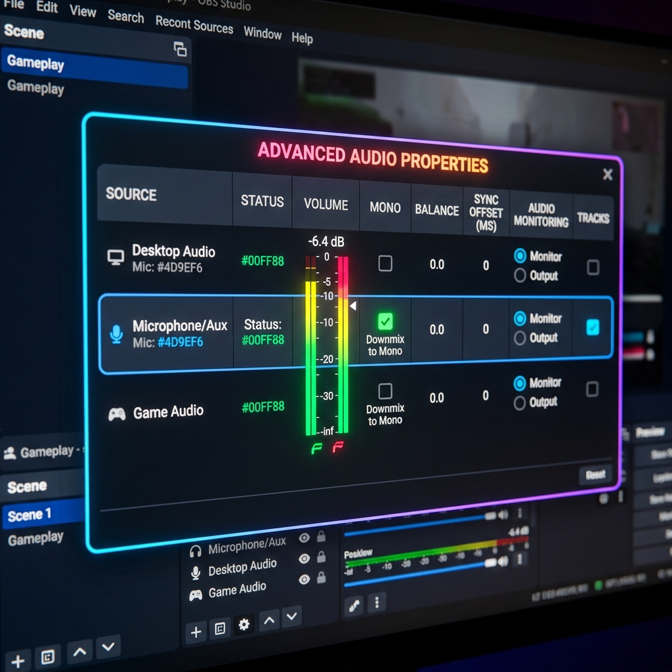Click the Sync Offset value in Game Audio row
672x672 pixels.
(x=486, y=395)
